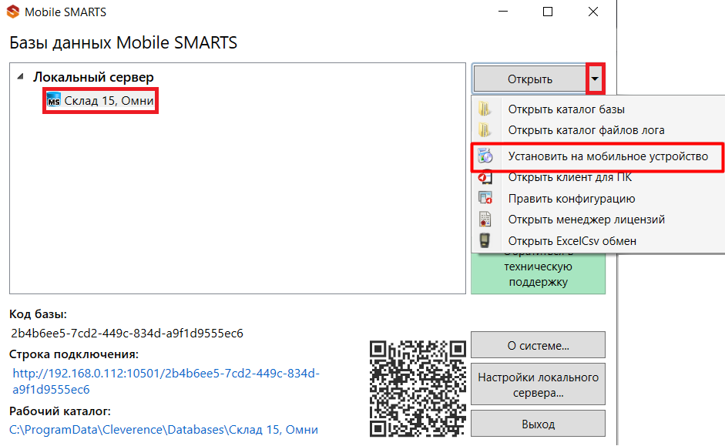Screen dimensions: 725x446
Task: Choose Открыть клиент для ПК
Action: coord(569,177)
